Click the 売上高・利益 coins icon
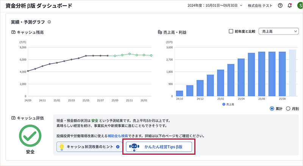 (x=160, y=32)
